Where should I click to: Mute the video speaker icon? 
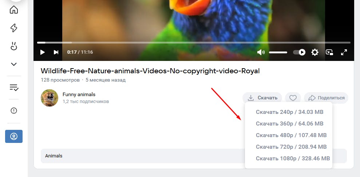click(261, 52)
